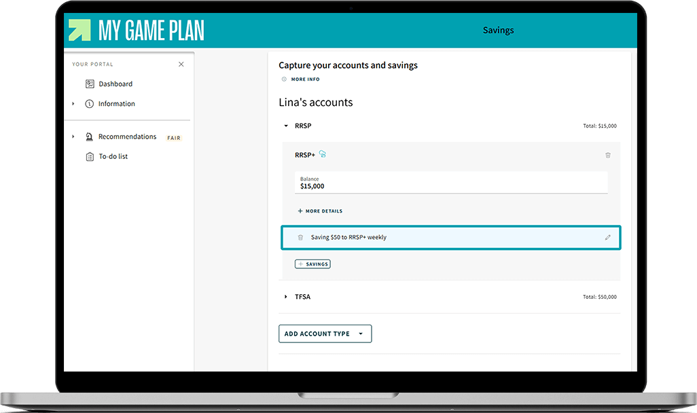Expand the Information sidebar item
This screenshot has width=697, height=413.
pyautogui.click(x=73, y=104)
